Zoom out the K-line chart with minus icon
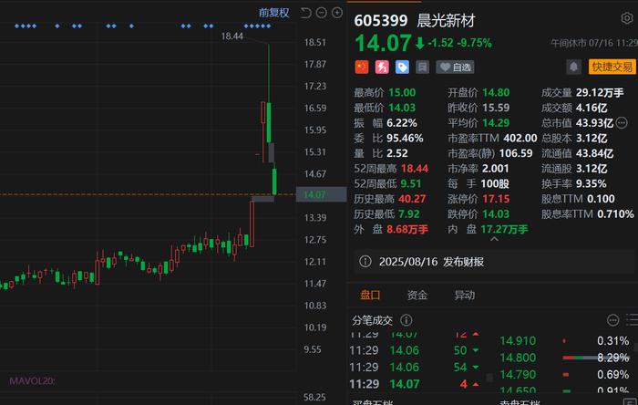The height and width of the screenshot is (405, 638). (x=322, y=13)
